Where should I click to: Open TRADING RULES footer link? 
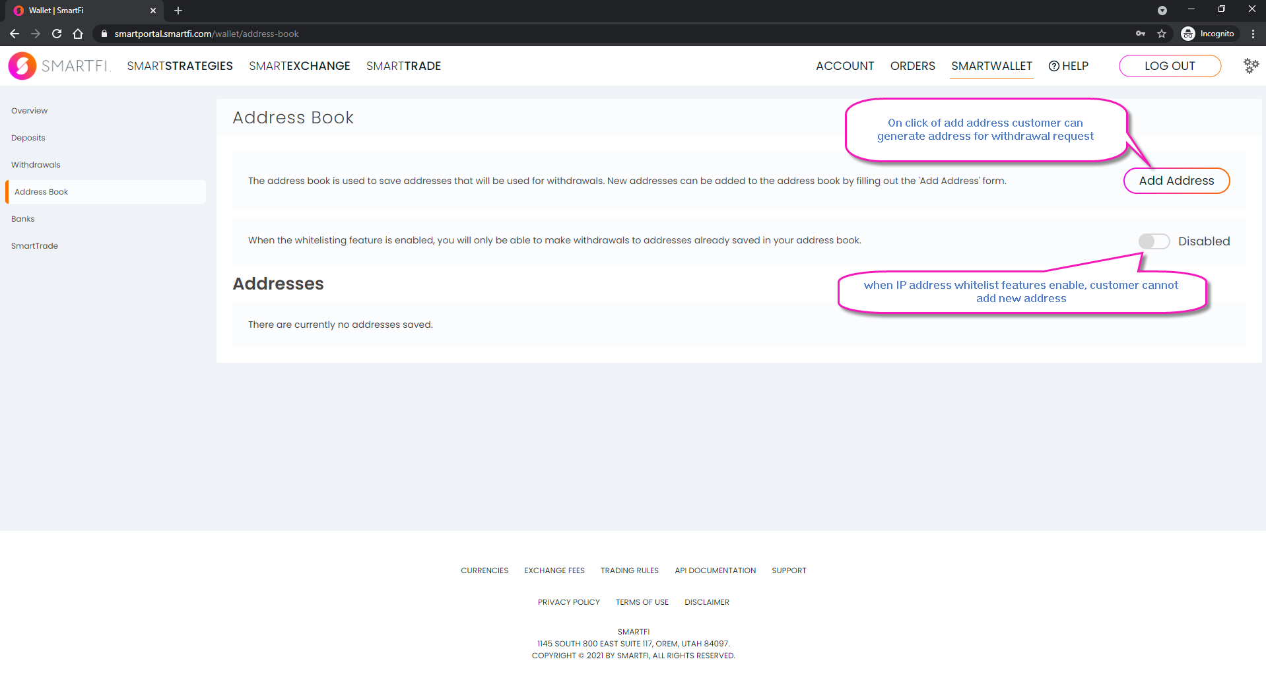tap(630, 571)
